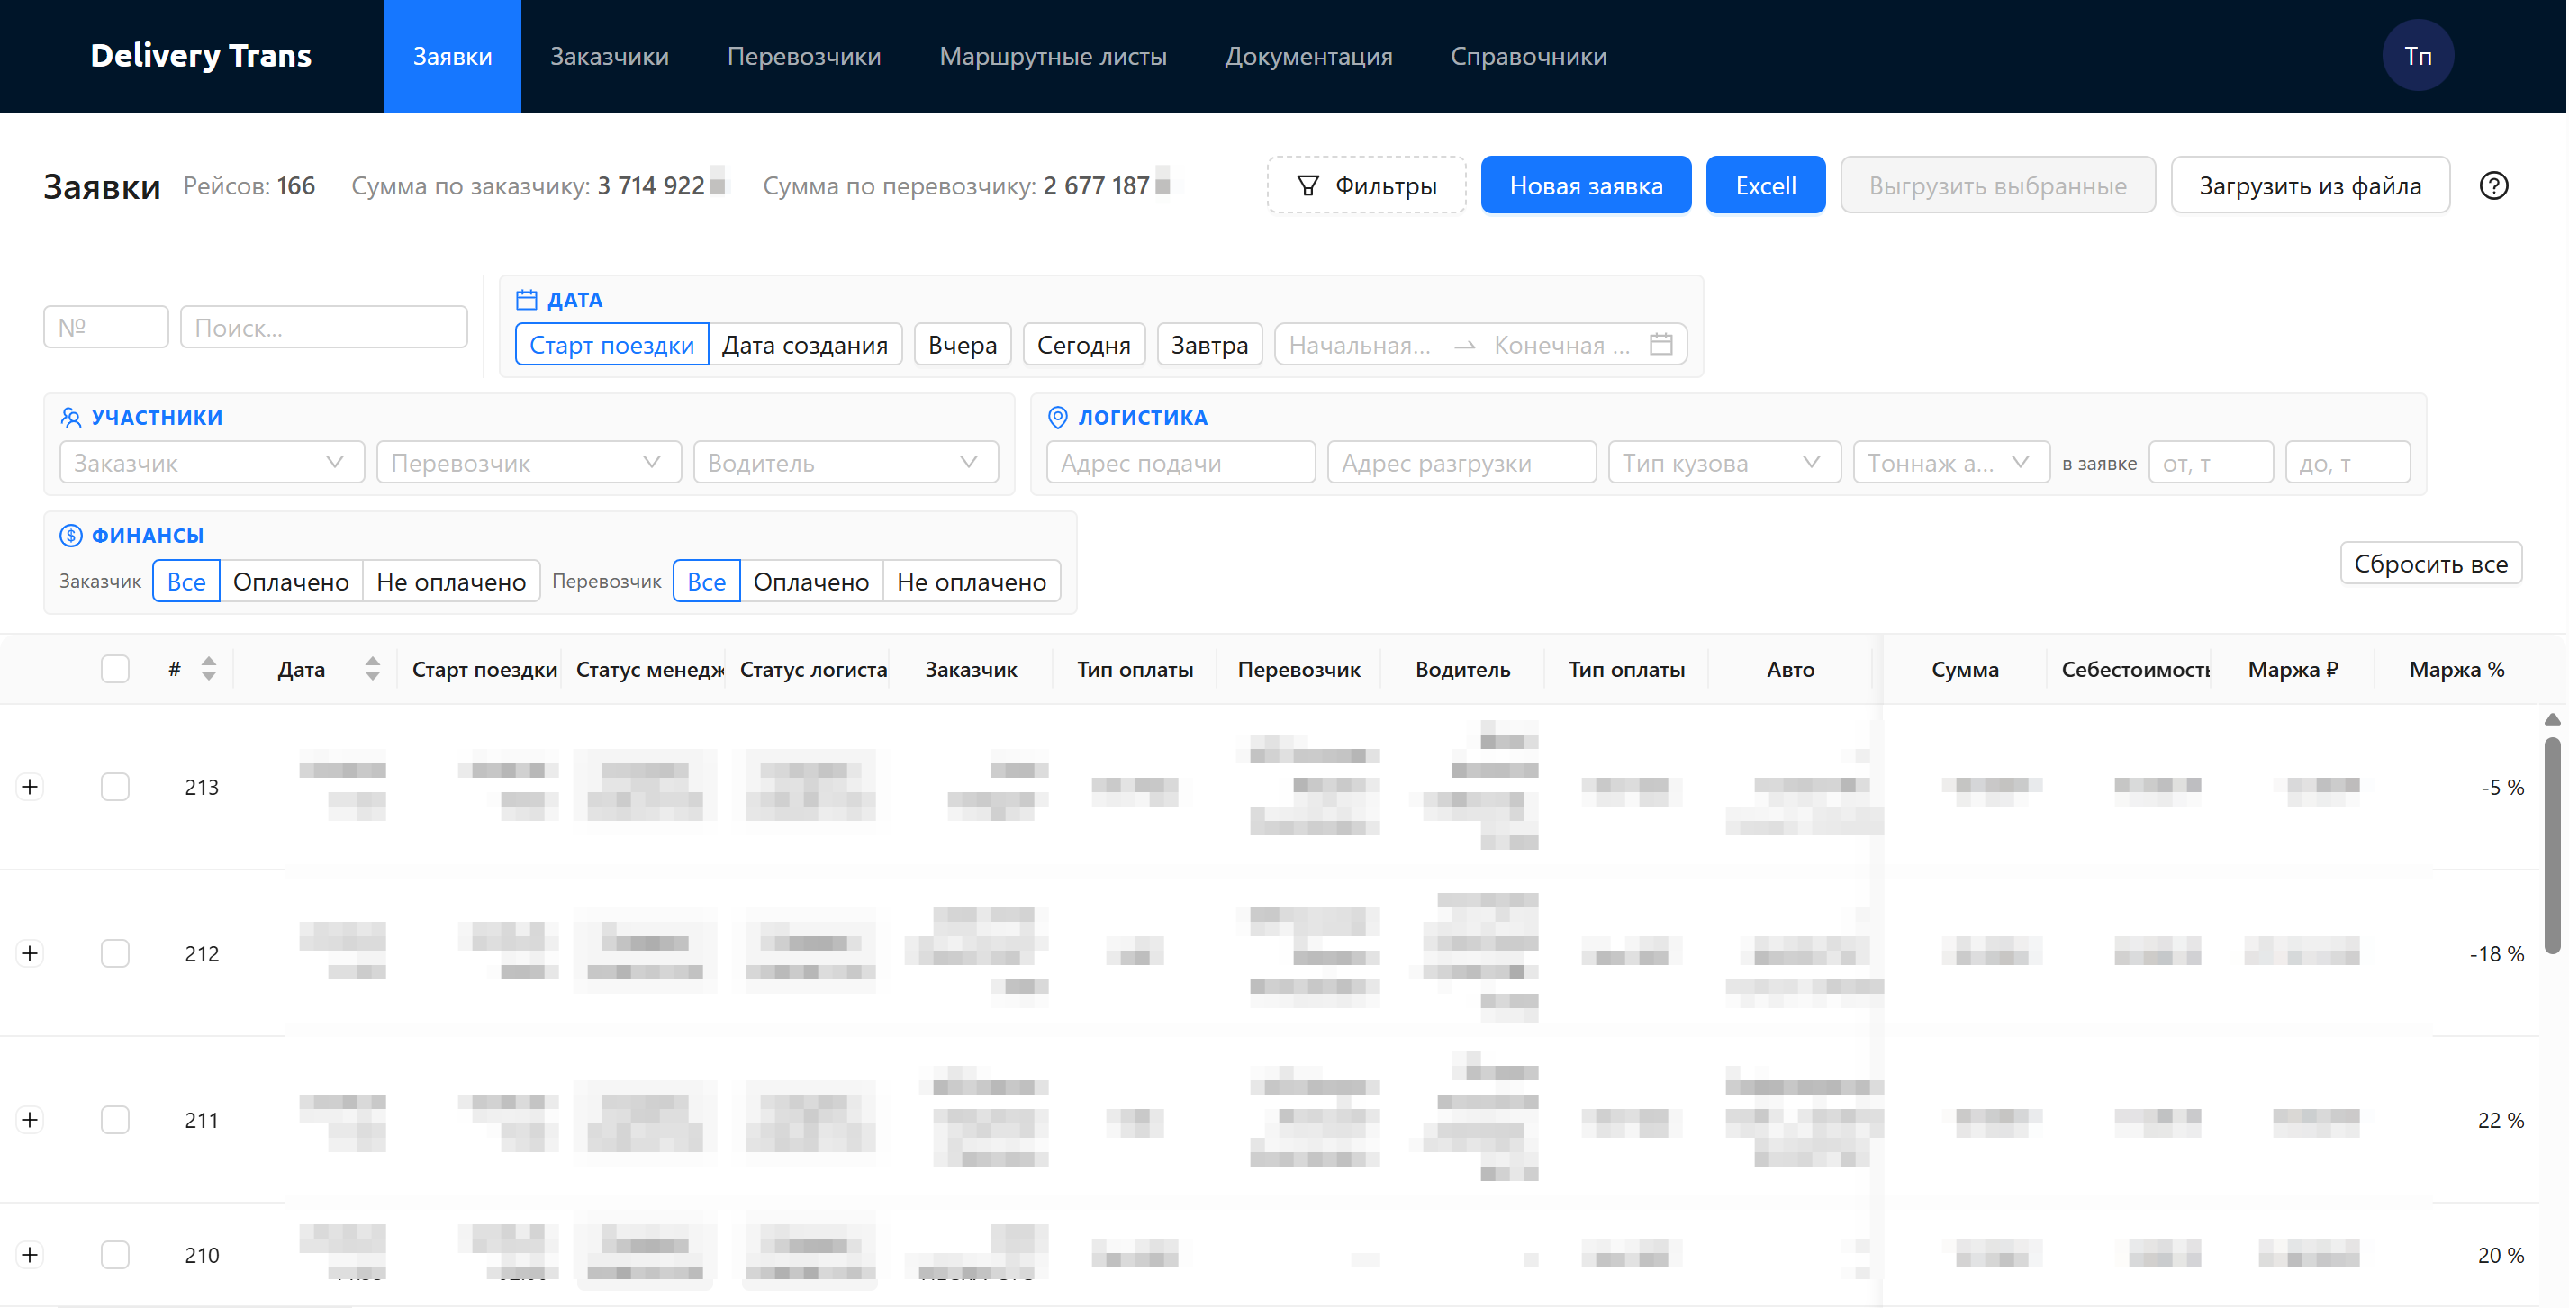Tick the checkbox for request 212

[x=114, y=953]
